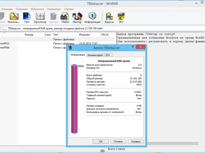This screenshot has height=153, width=205.
Task: Switch to the SFX tab in dialog
Action: (x=108, y=55)
